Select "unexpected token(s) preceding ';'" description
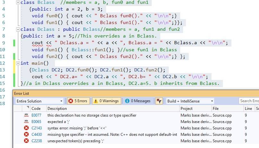Screen dimensions: 259x148 tap(76, 141)
